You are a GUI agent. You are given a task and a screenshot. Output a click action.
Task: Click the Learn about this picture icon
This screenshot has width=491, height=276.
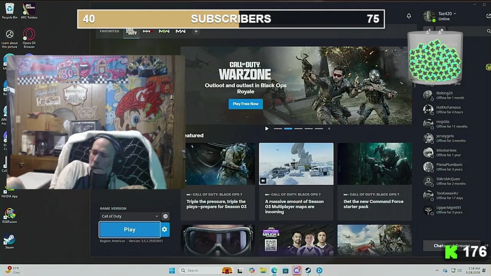[x=10, y=38]
